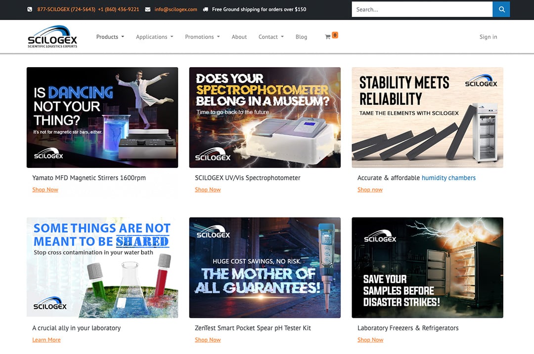Click the +1 (860) 436-9221 number
534x354 pixels.
(119, 9)
